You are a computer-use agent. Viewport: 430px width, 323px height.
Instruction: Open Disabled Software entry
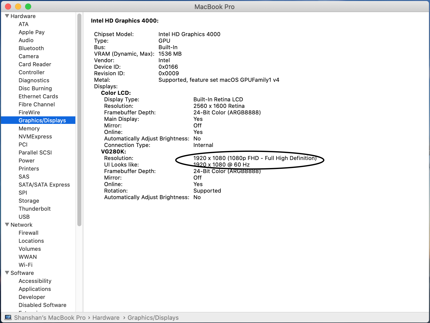click(43, 305)
